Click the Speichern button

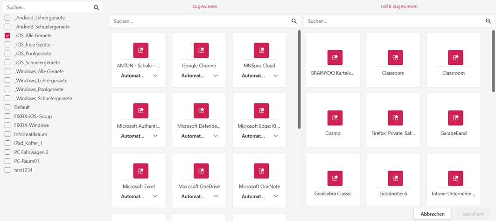click(x=473, y=214)
